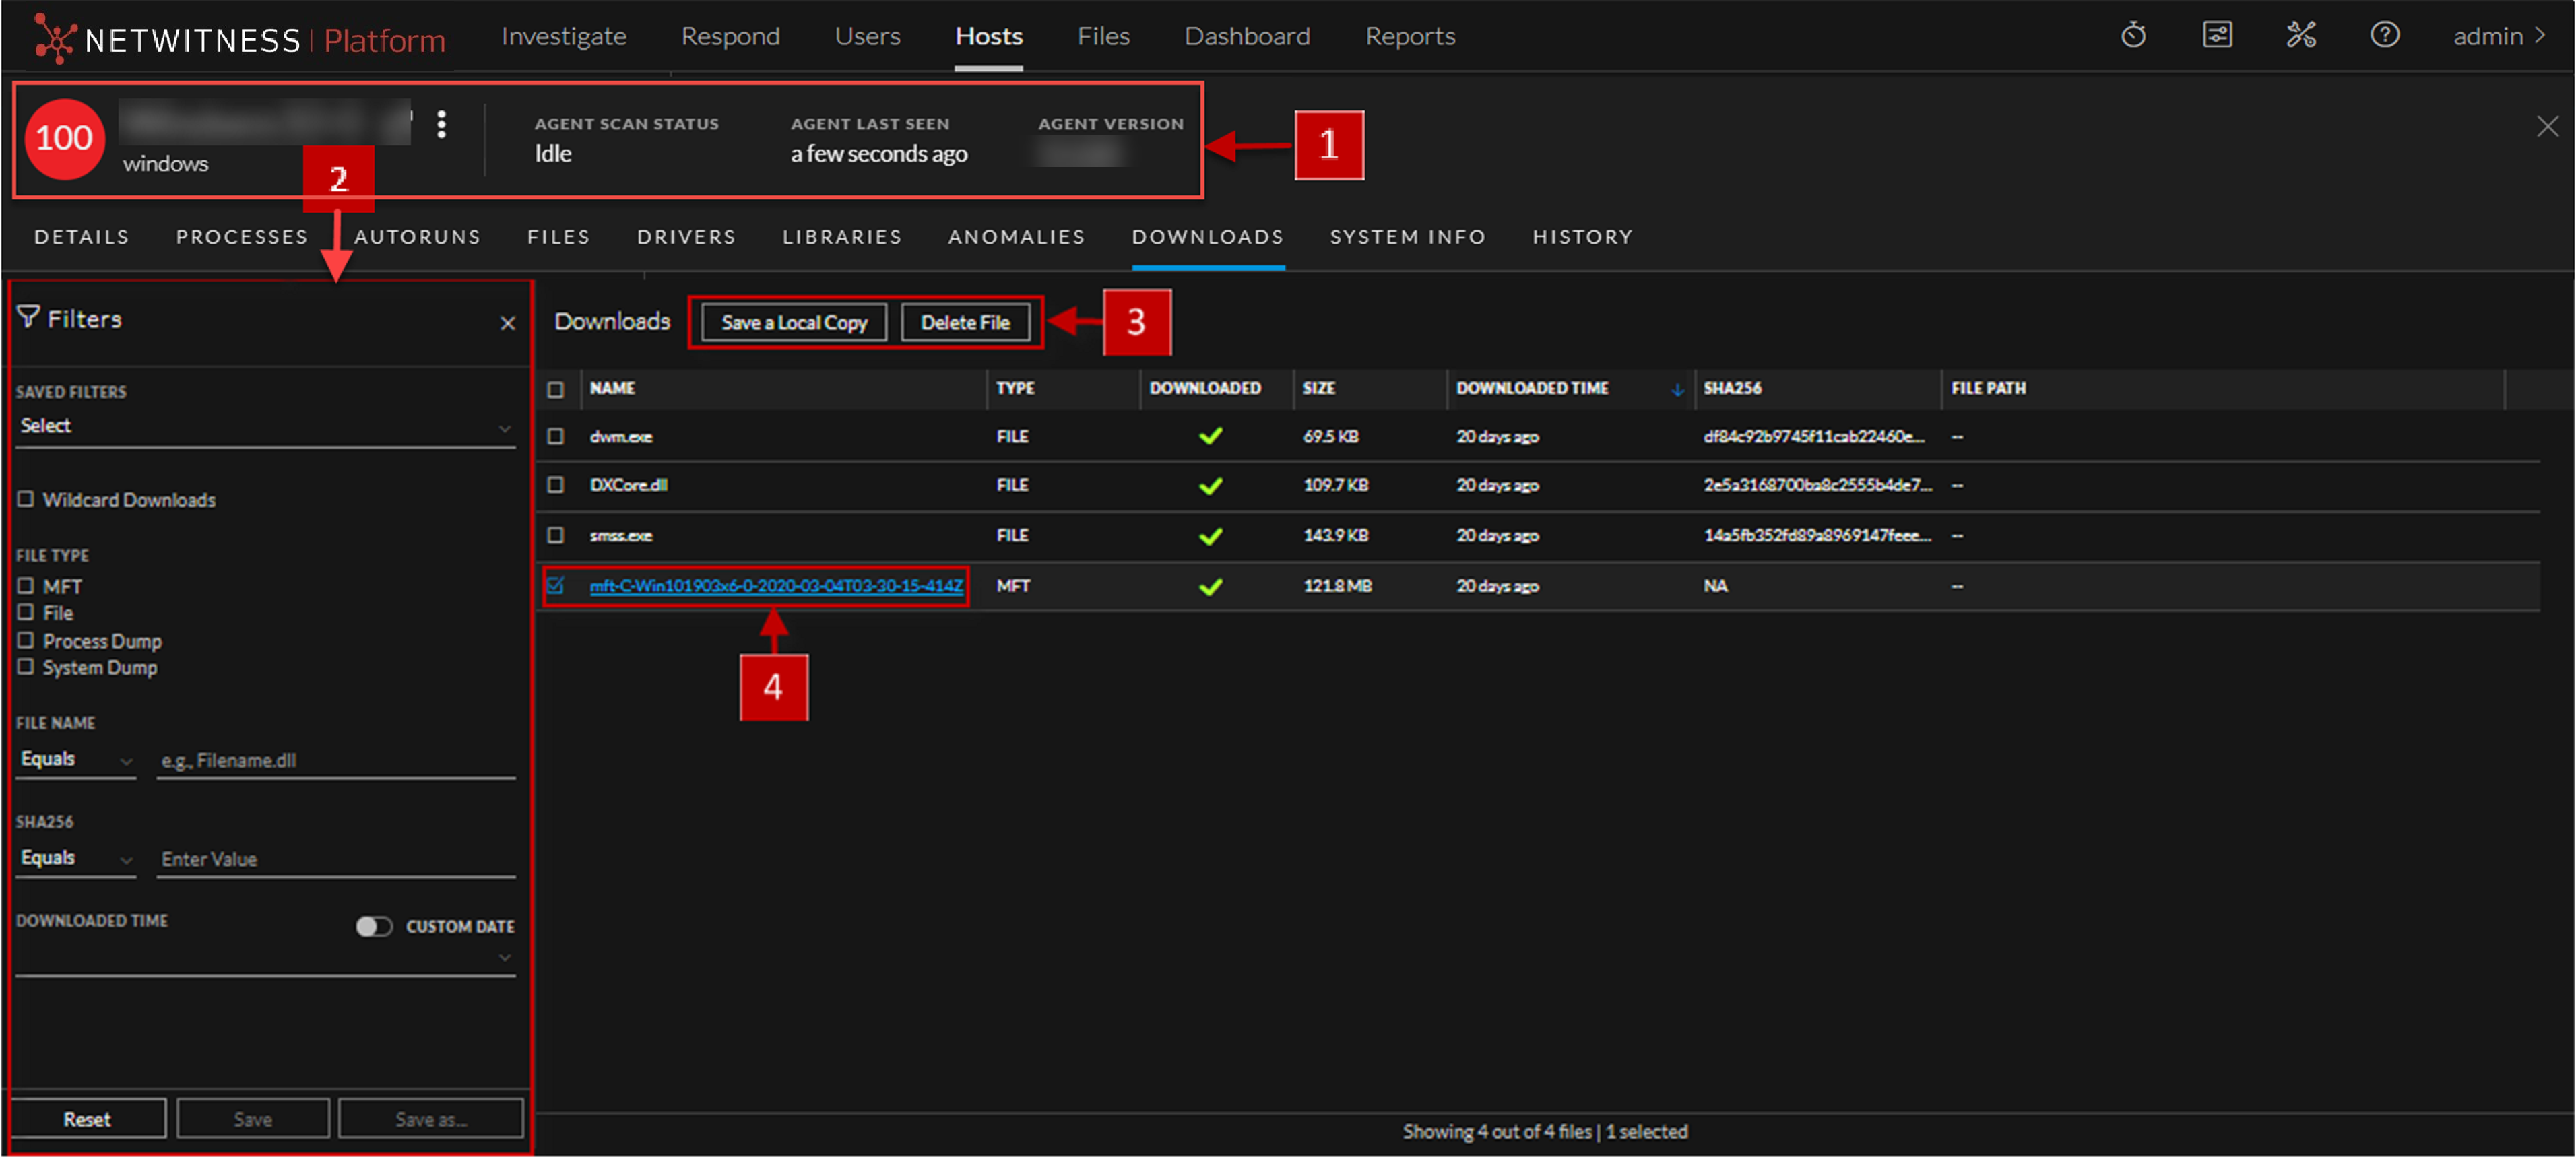Switch to the Anomalies tab

tap(1016, 237)
